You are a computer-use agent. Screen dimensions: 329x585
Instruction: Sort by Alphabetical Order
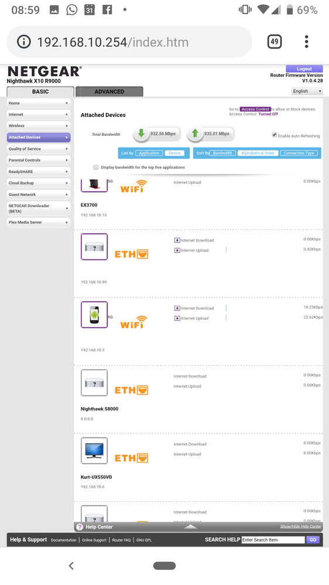(258, 153)
